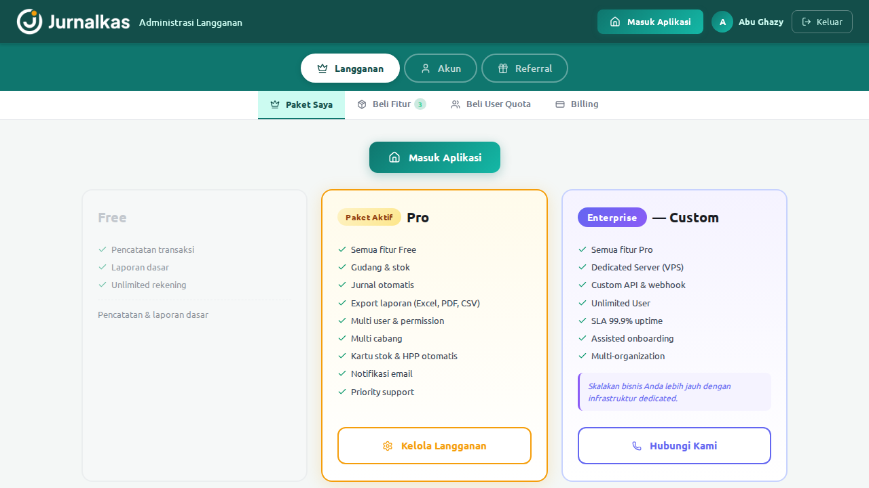
Task: Click the Dedicated Server (VPS) feature
Action: 637,267
